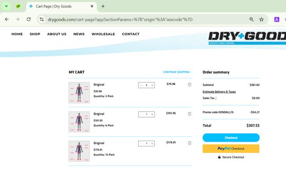Viewport: 286px width, 172px height.
Task: Open the 2-Pack product thumbnail
Action: pos(79,93)
